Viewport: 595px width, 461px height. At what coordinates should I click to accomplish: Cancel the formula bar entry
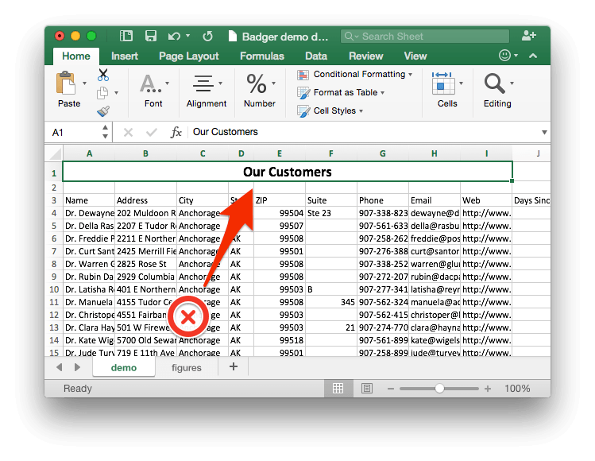coord(128,133)
